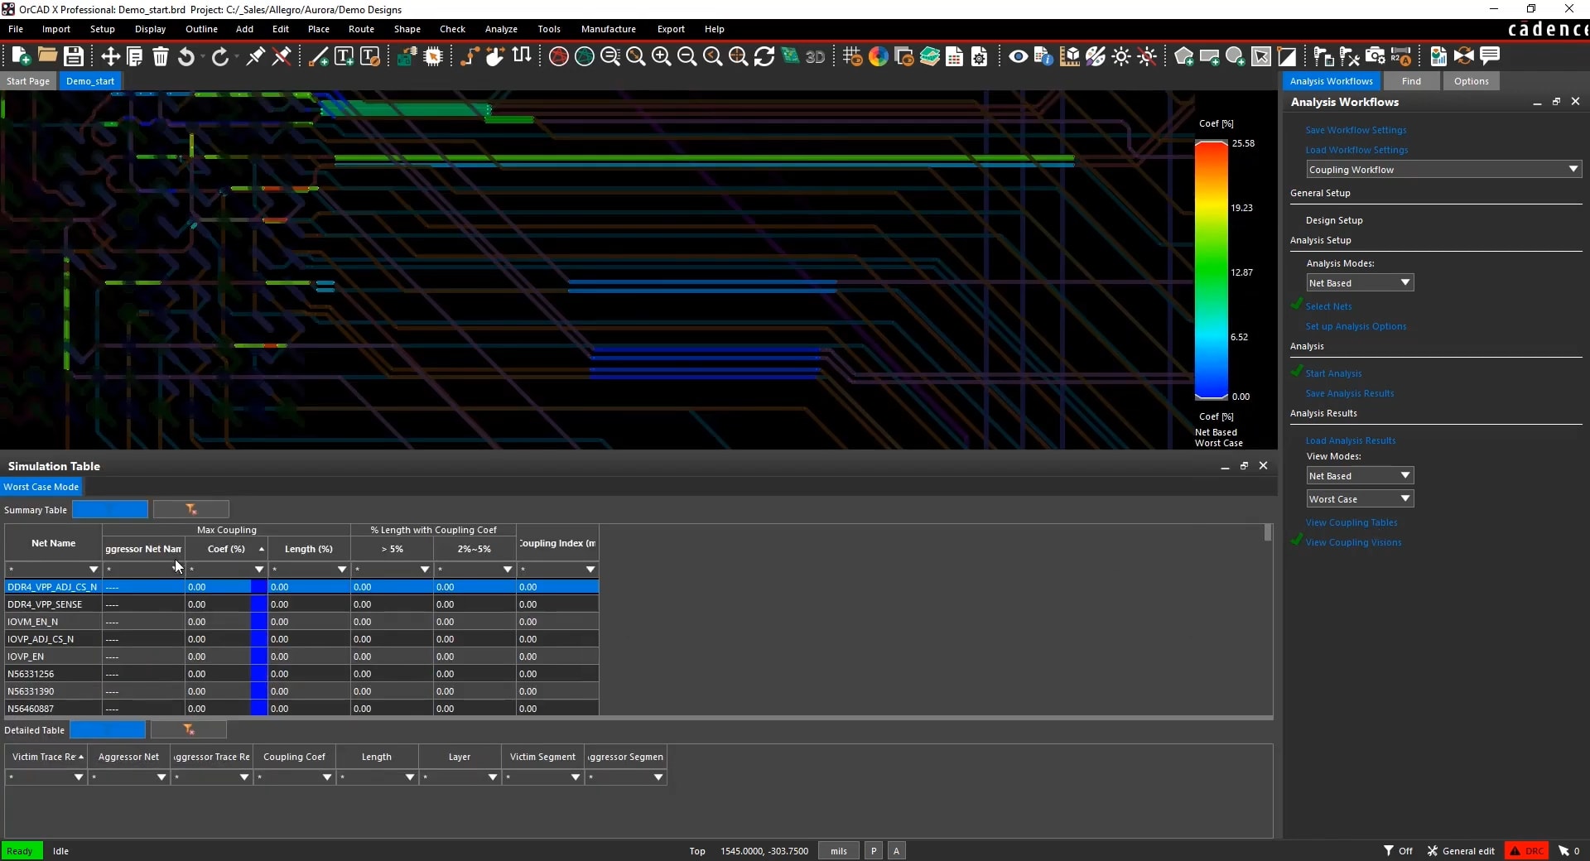This screenshot has width=1590, height=861.
Task: Click the New design icon
Action: (x=21, y=56)
